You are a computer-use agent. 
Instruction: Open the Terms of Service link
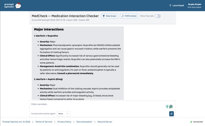click(44, 122)
